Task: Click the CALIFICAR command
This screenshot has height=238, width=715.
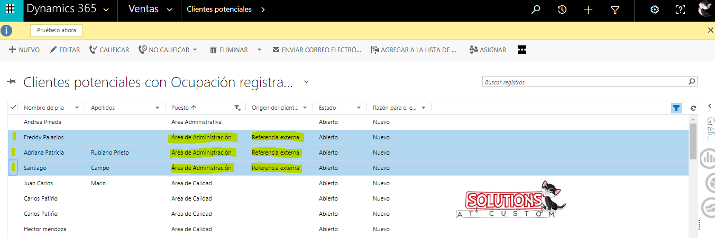Action: 109,50
